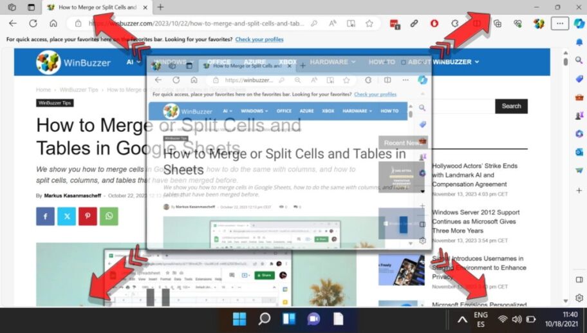Open the browser home page
The width and height of the screenshot is (587, 333).
pyautogui.click(x=53, y=23)
